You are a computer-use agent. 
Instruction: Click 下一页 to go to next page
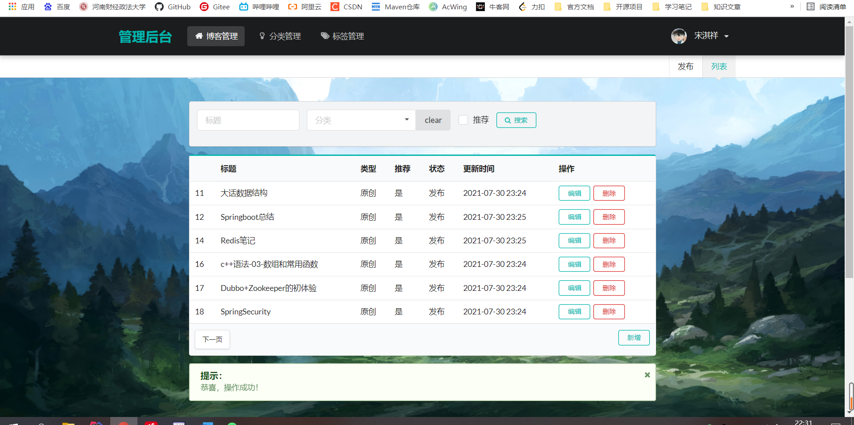click(x=212, y=339)
